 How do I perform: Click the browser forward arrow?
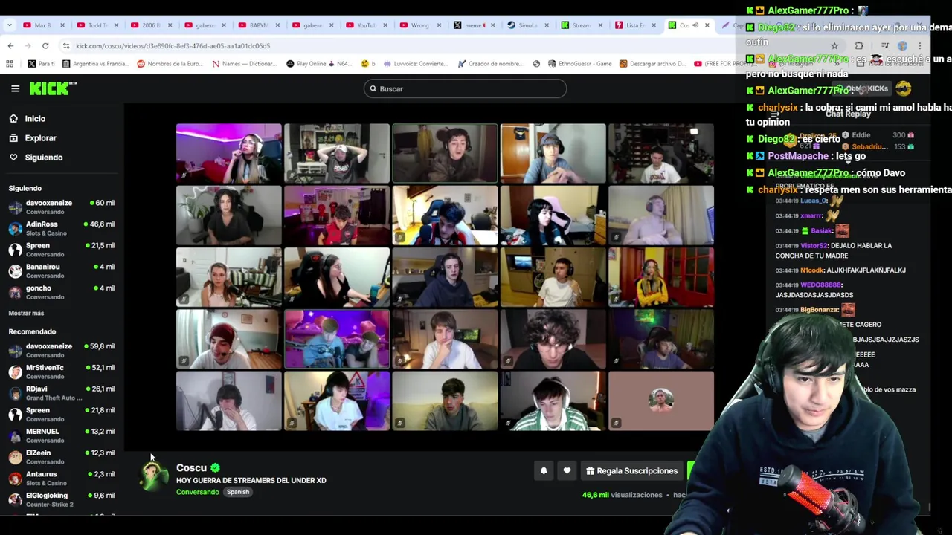(28, 46)
